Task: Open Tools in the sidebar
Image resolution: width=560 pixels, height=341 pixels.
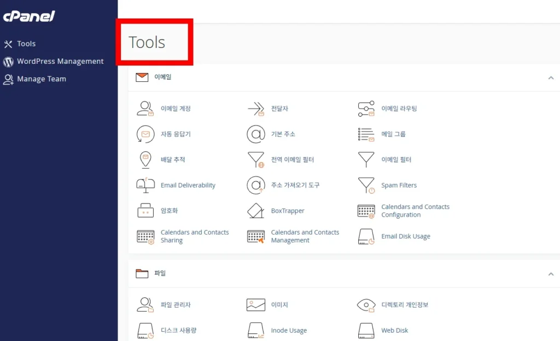Action: pos(26,44)
